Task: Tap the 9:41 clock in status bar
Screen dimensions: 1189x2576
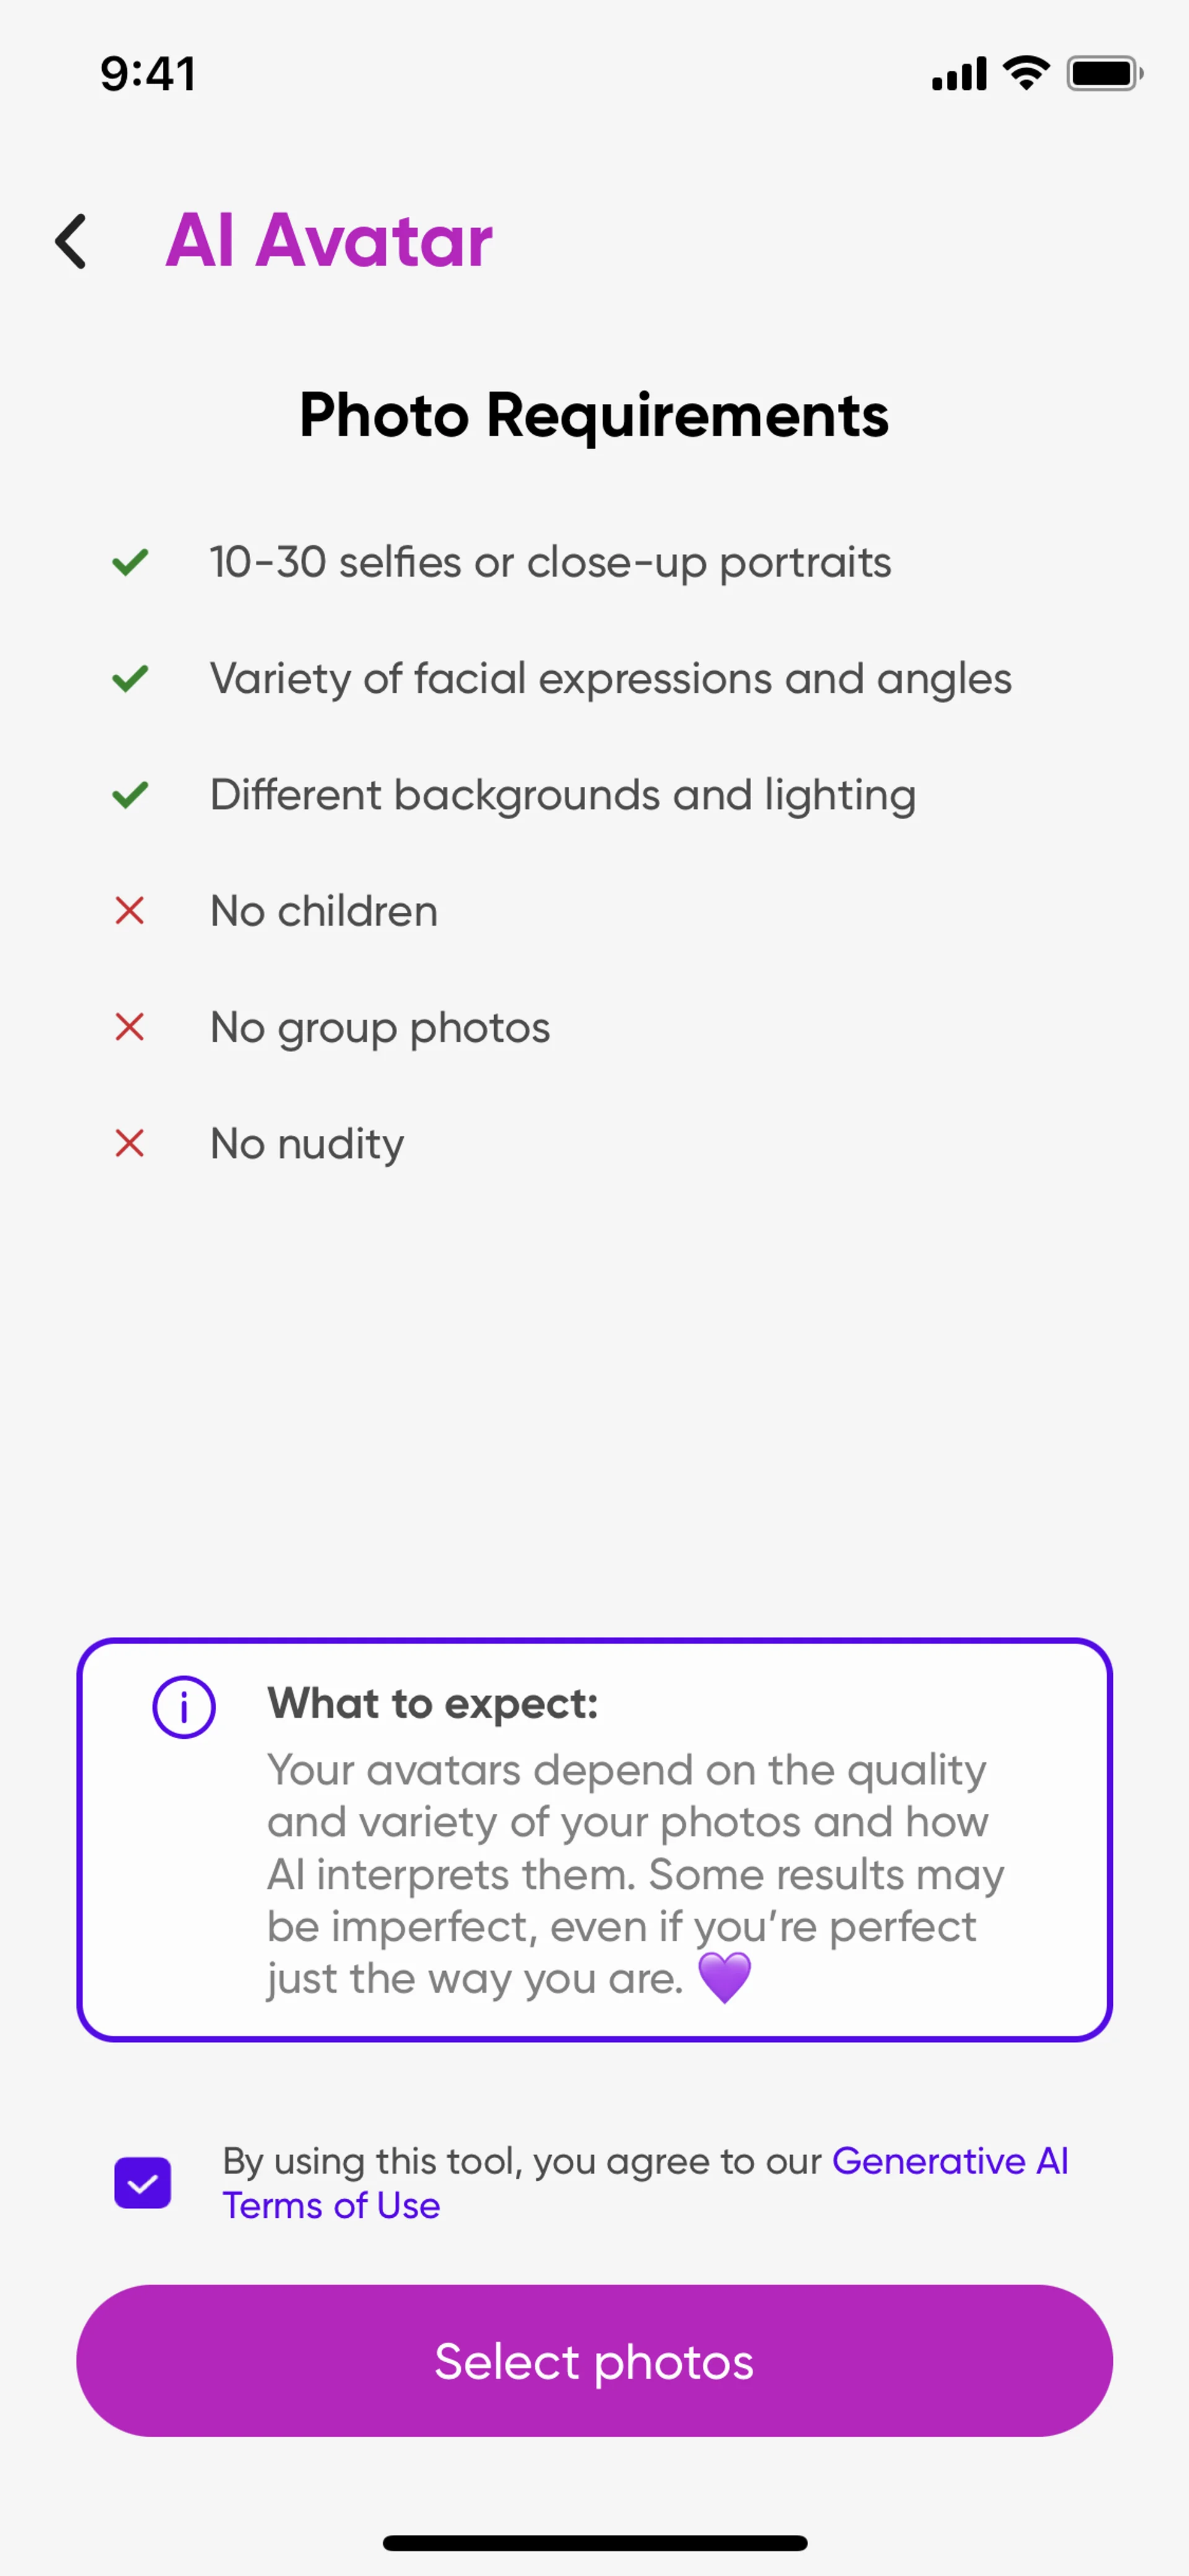Action: [148, 74]
